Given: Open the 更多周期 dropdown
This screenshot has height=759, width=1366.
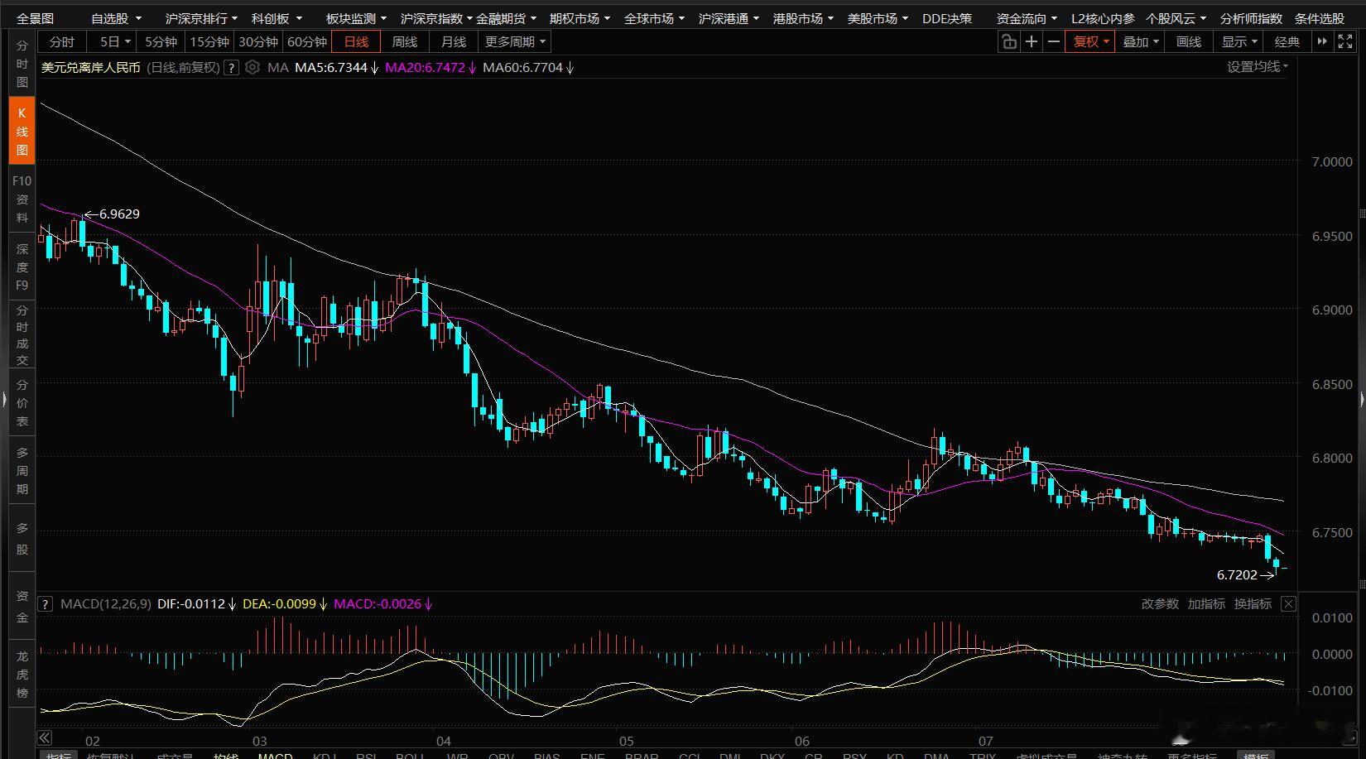Looking at the screenshot, I should (516, 41).
